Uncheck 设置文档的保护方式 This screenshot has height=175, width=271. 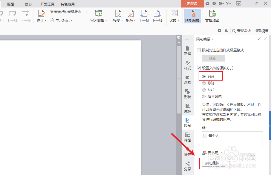199,68
